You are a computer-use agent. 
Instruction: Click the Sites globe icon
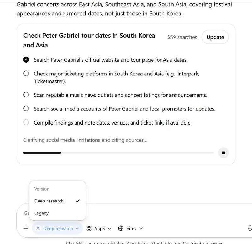click(x=121, y=229)
